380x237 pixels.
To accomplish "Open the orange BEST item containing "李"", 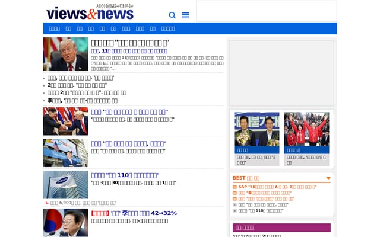I will click(x=265, y=193).
